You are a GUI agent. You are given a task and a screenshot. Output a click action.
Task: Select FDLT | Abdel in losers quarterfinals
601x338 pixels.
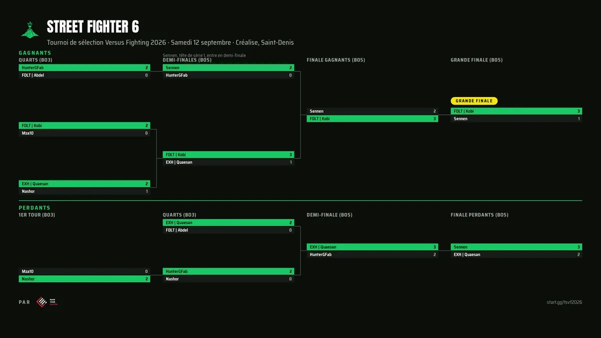[228, 230]
